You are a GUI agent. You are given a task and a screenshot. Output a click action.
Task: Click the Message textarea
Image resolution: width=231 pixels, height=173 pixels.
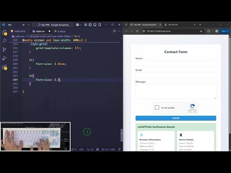click(176, 91)
